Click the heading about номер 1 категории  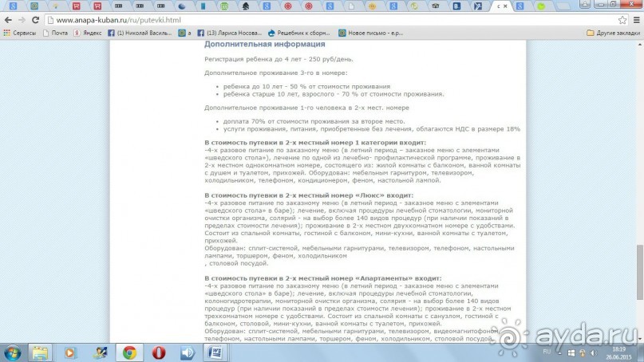click(315, 143)
